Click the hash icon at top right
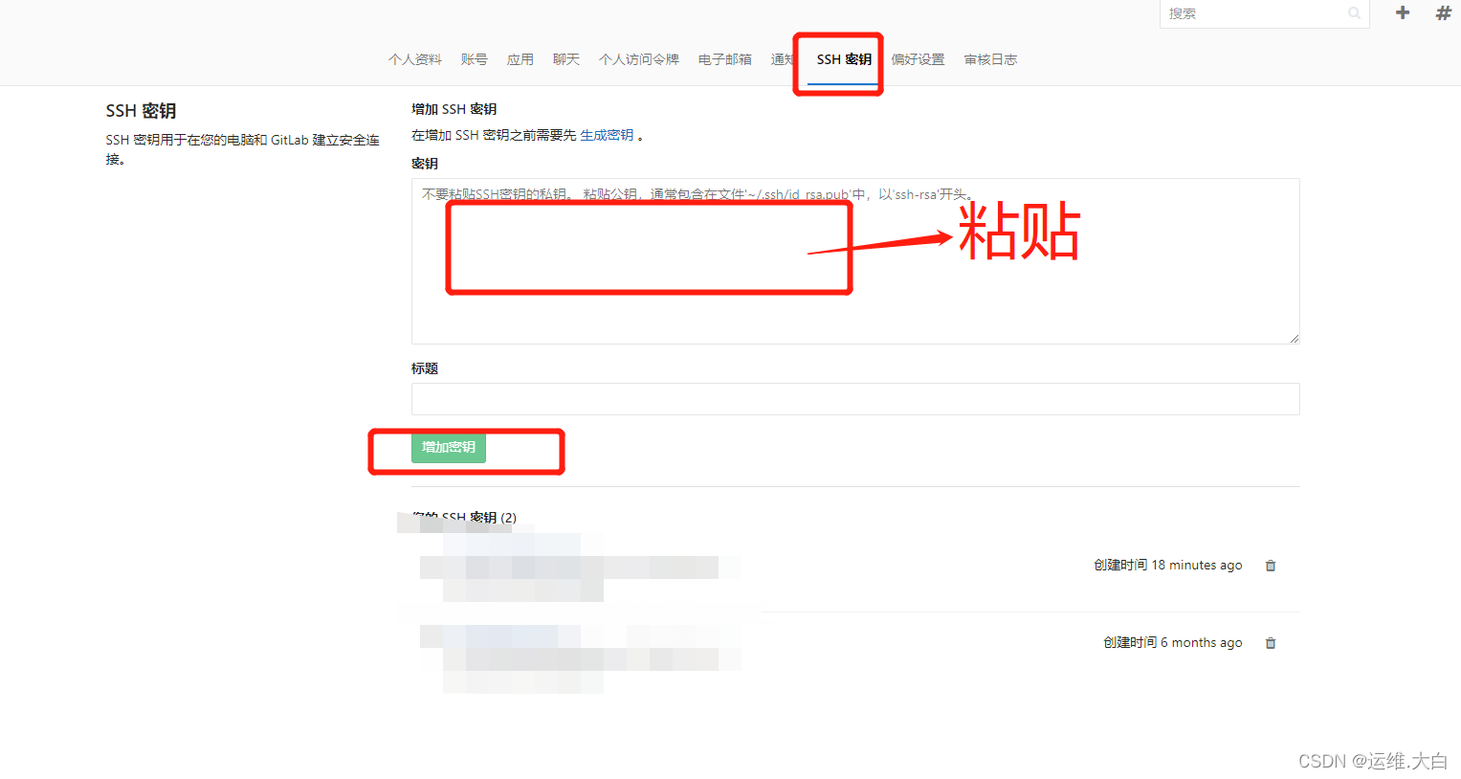1461x779 pixels. [x=1442, y=12]
